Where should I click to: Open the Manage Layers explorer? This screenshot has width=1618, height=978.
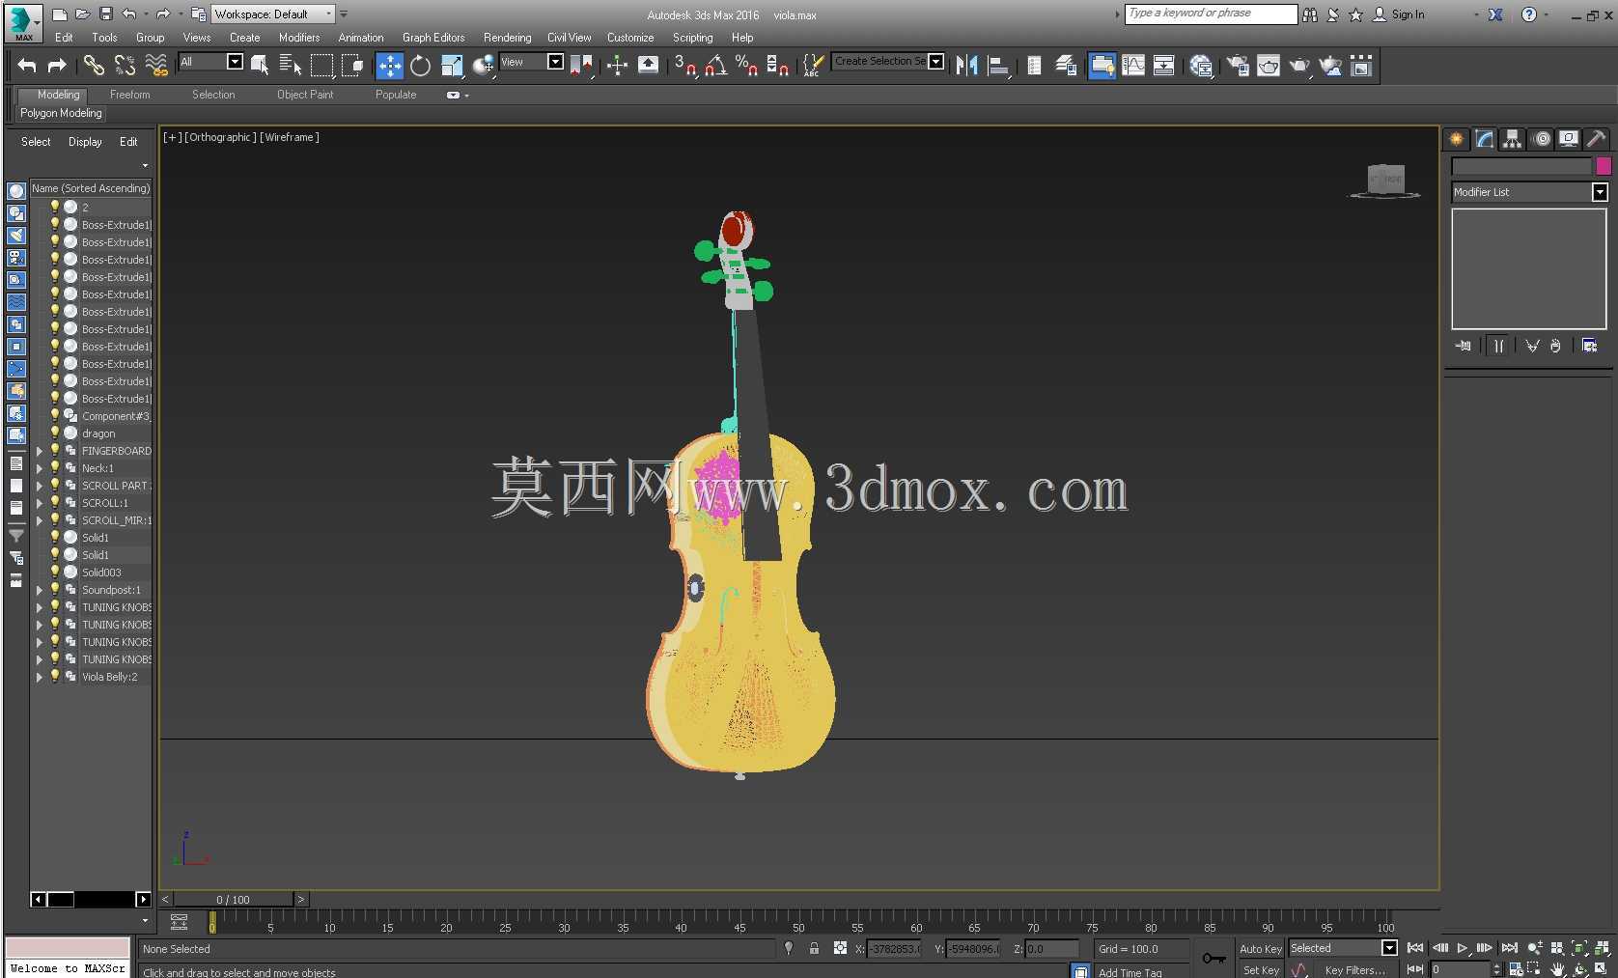pos(1065,65)
